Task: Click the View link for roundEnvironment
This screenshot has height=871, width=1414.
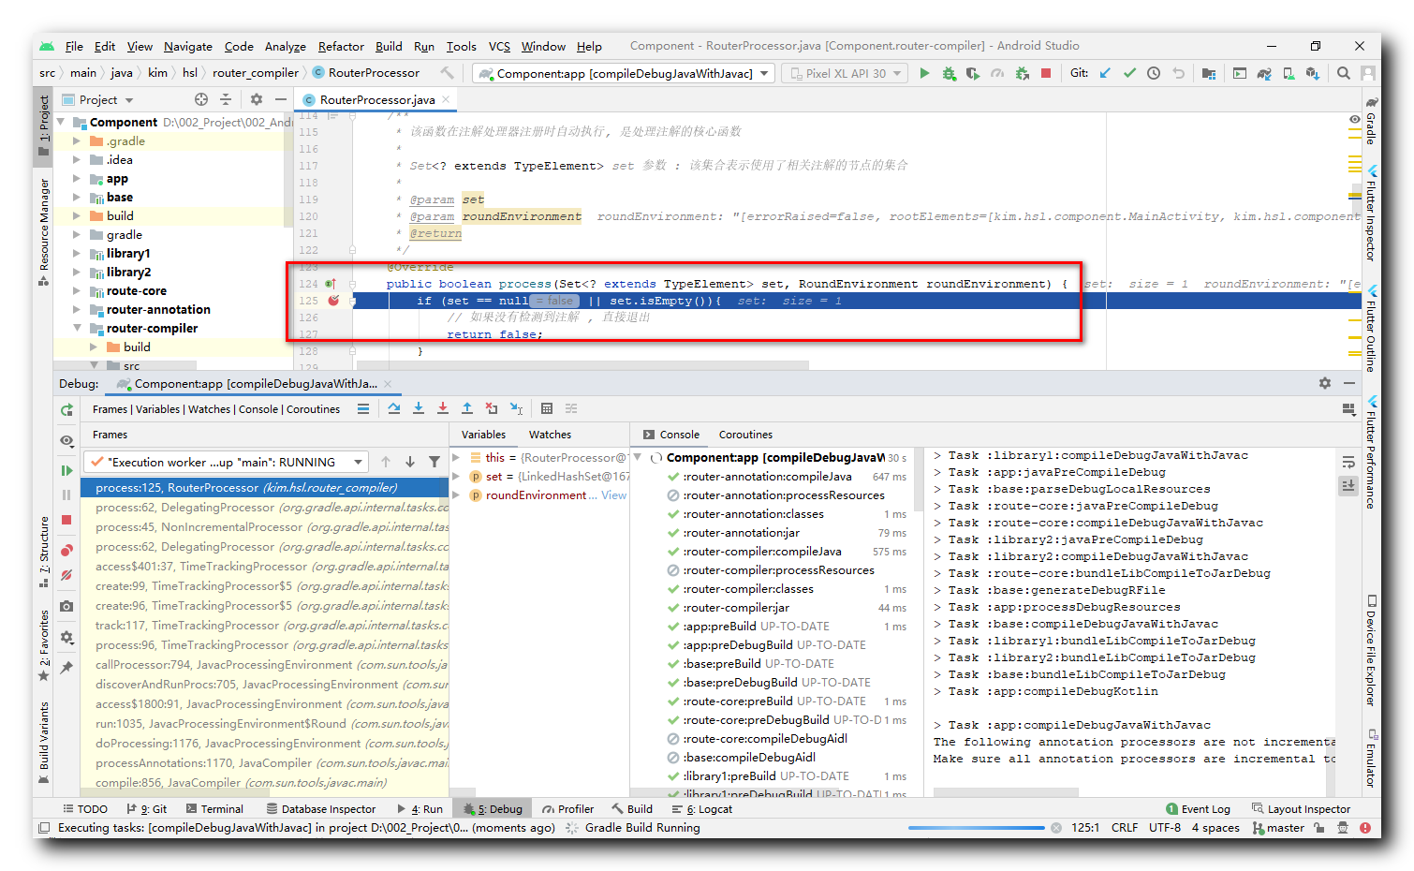Action: 614,495
